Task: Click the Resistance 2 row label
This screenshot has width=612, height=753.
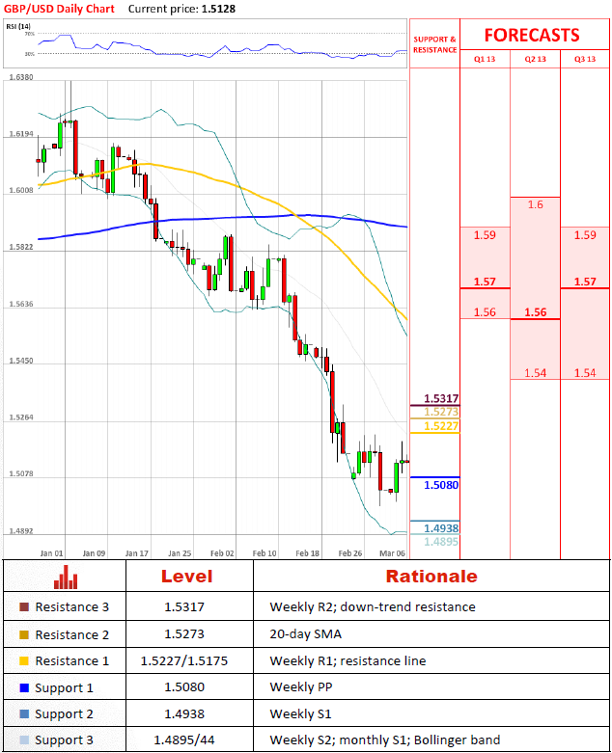Action: click(x=72, y=634)
